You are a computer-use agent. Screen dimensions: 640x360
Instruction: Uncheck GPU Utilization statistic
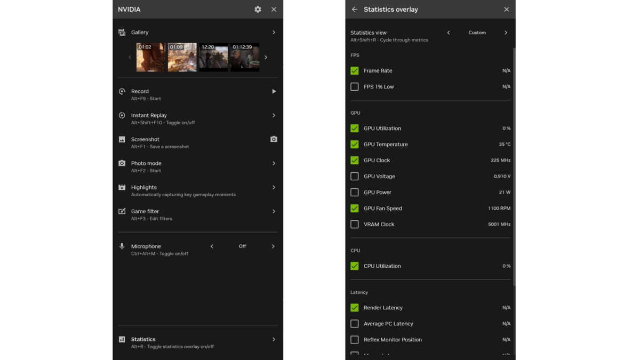(x=355, y=128)
